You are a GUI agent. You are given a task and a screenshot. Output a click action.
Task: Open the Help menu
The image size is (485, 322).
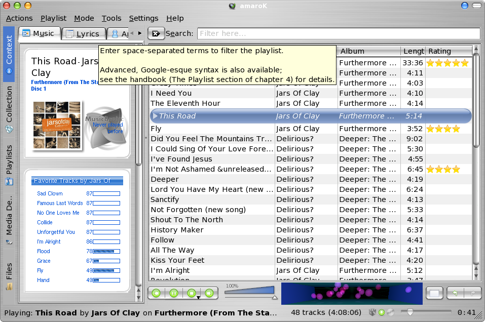[x=175, y=18]
